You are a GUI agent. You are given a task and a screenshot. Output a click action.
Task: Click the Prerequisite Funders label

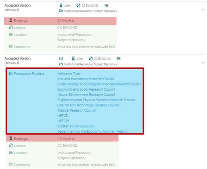29,74
